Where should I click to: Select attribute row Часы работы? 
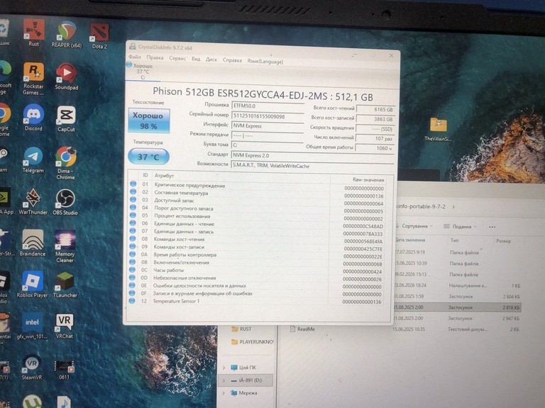point(256,270)
